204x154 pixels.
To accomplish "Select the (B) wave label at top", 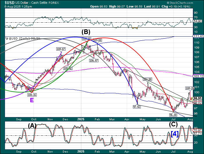I will coord(86,32).
